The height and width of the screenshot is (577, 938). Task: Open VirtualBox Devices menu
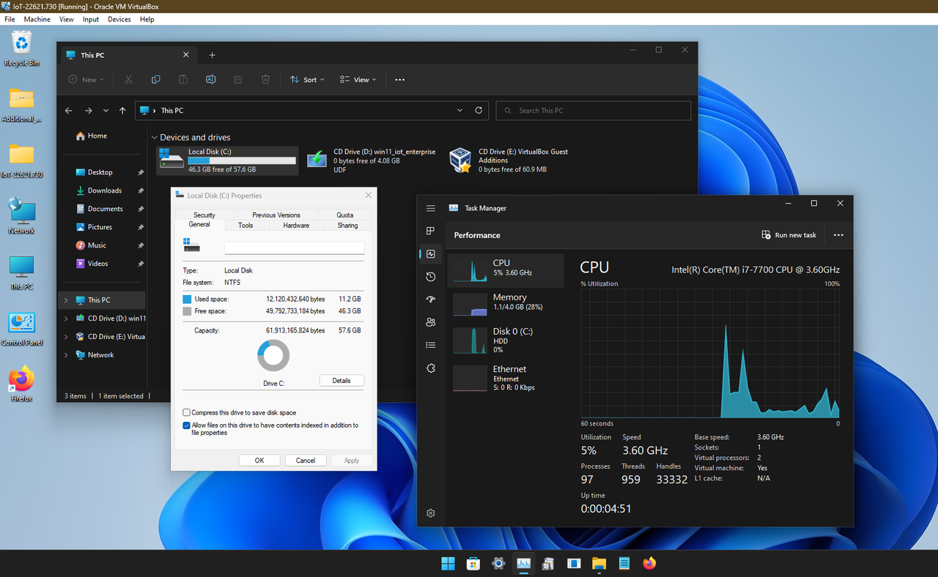click(119, 19)
